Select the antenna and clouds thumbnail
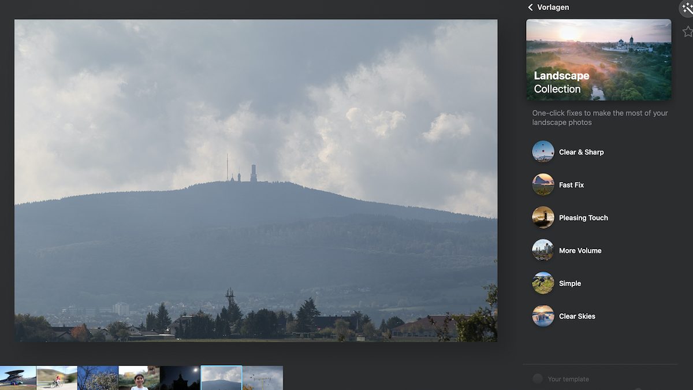Screen dimensions: 693x390 pos(263,378)
